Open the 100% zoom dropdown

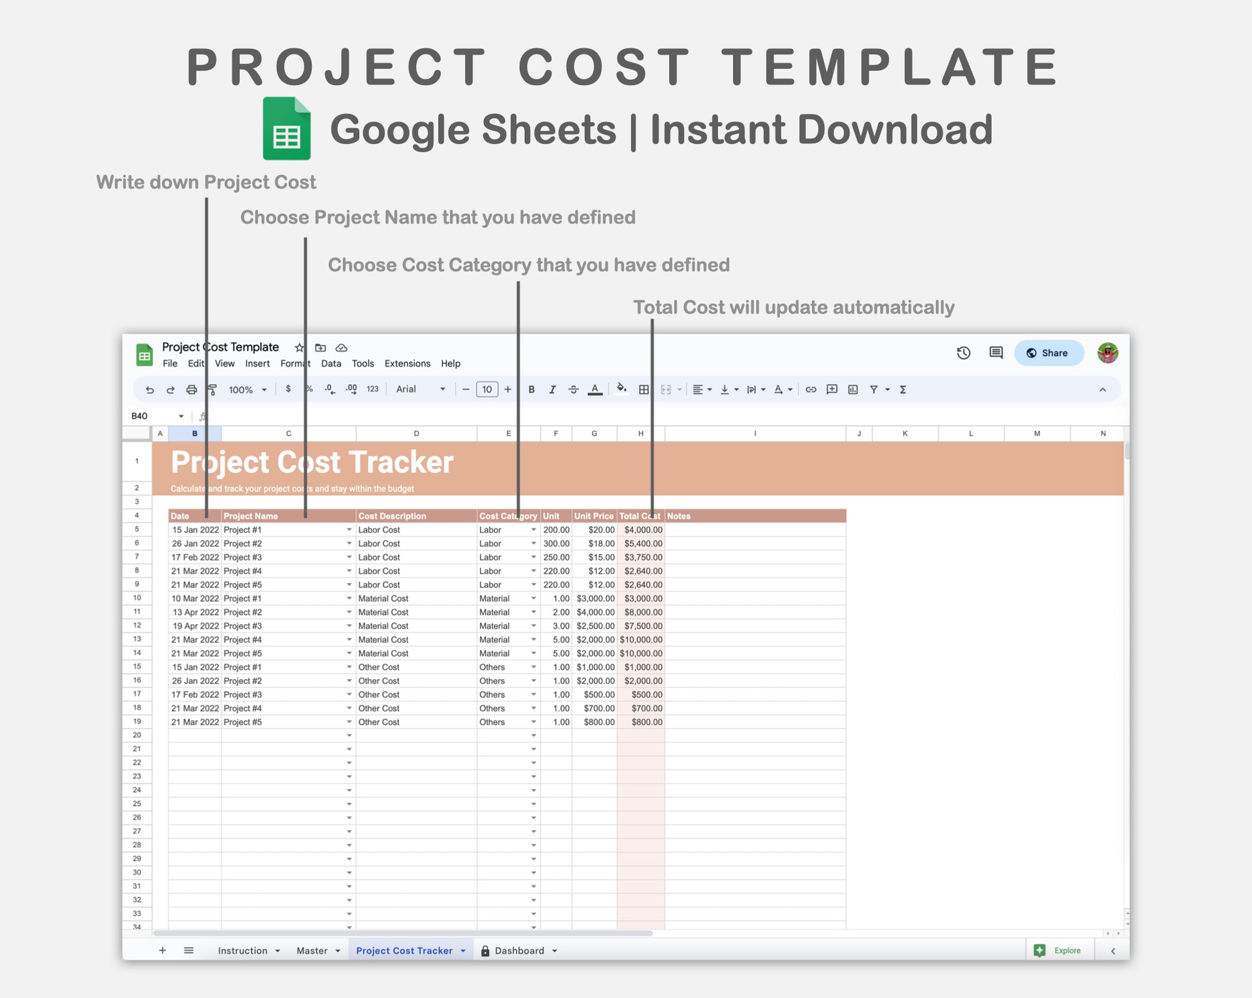point(247,390)
